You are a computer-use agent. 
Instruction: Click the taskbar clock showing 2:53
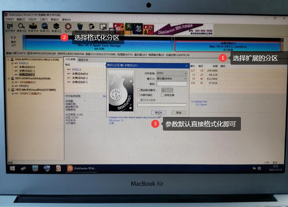276,168
